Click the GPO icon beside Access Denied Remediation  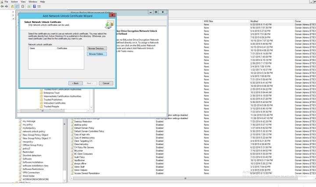(x=72, y=173)
